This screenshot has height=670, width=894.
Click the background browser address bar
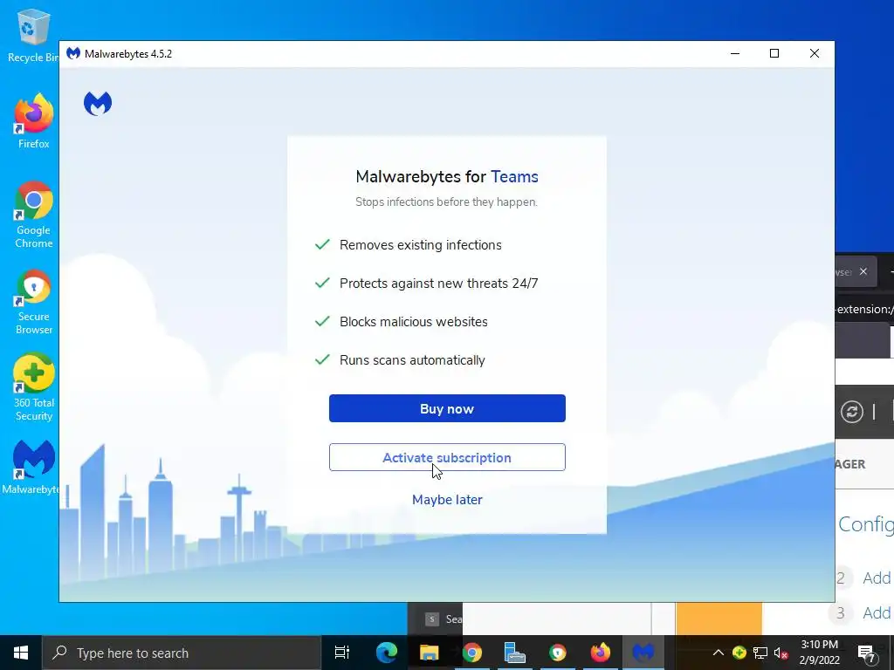coord(864,310)
